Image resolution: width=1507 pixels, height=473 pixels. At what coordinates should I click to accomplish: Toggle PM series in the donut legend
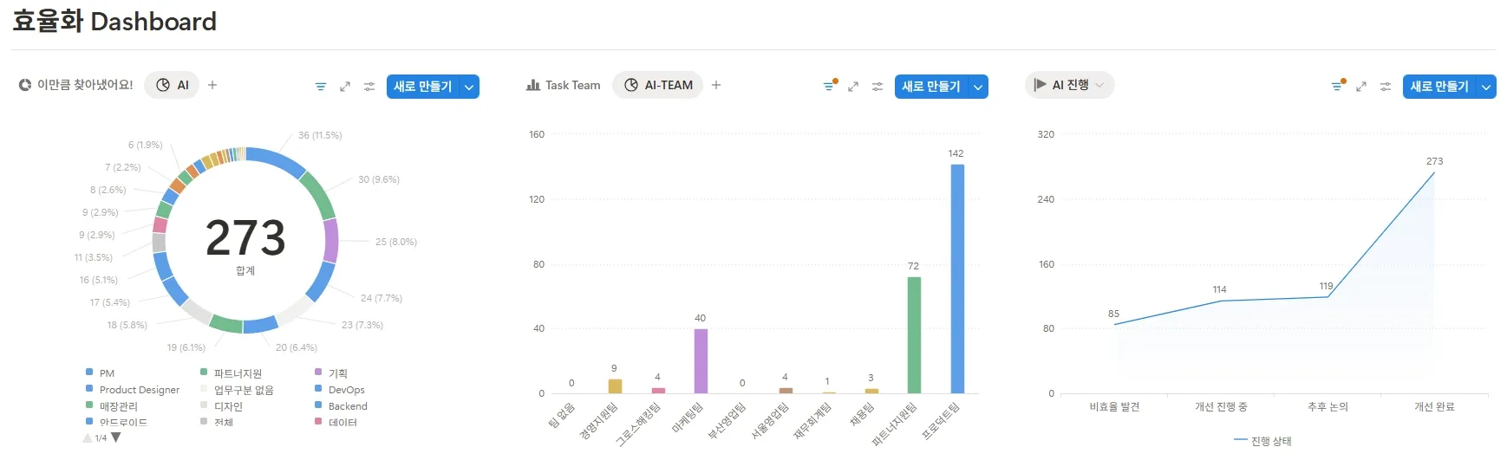click(x=106, y=373)
